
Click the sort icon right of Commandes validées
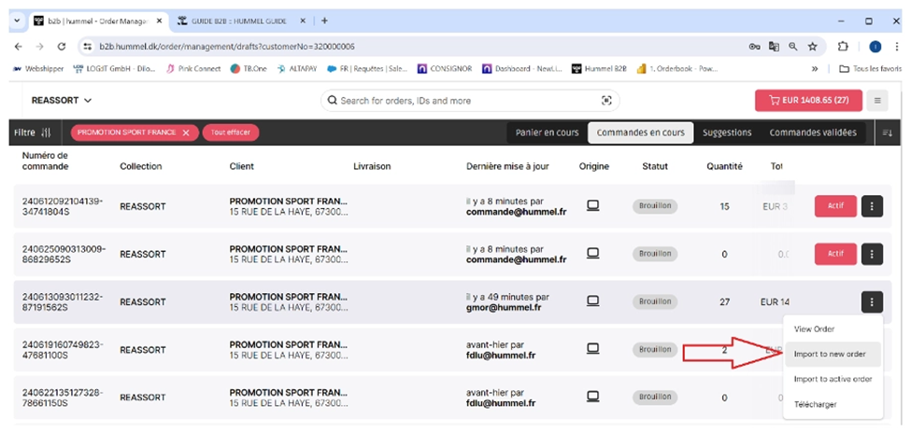click(x=887, y=133)
